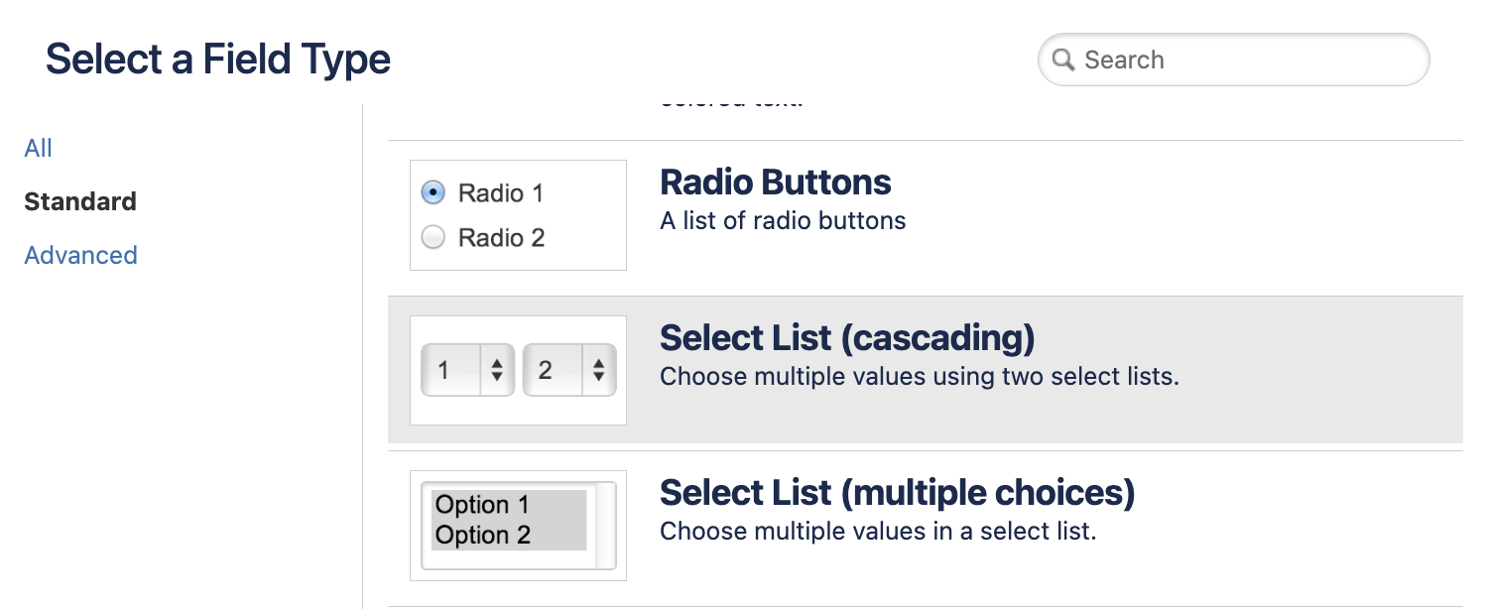Open the first cascading dropdown labeled 1
The image size is (1488, 609).
(x=452, y=371)
